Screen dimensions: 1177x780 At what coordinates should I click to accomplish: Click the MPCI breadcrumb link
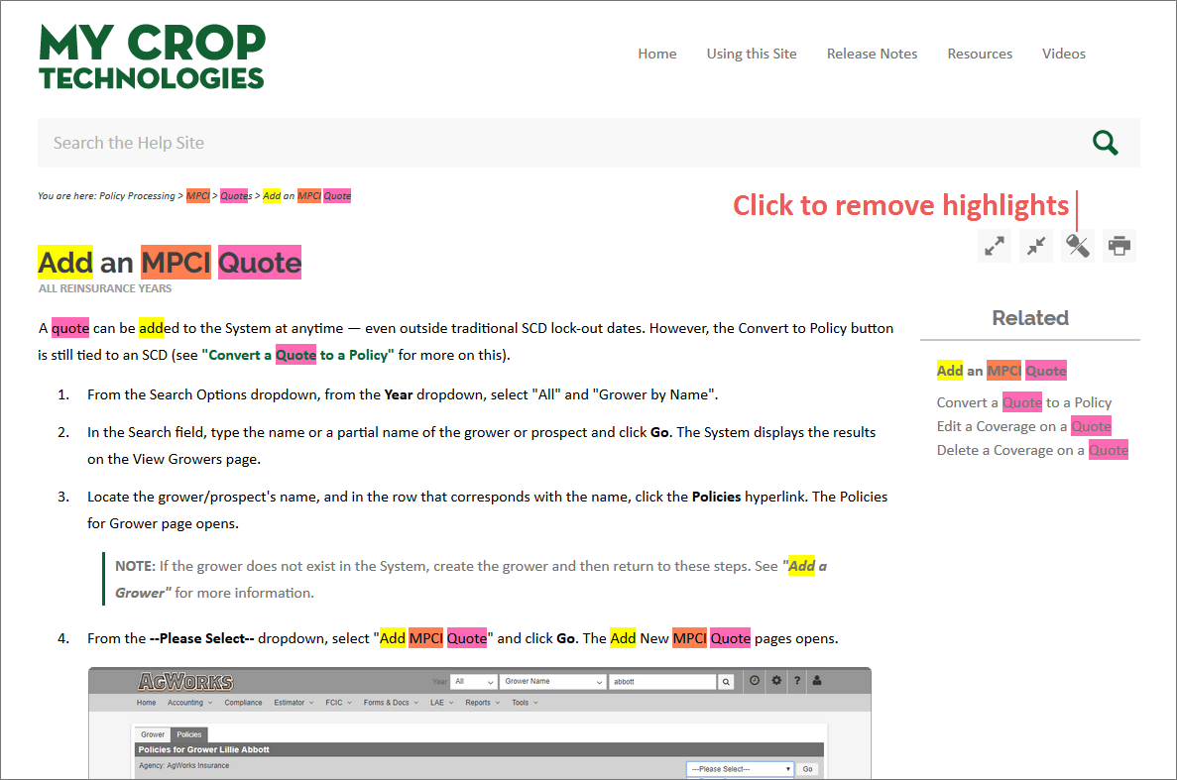(198, 196)
